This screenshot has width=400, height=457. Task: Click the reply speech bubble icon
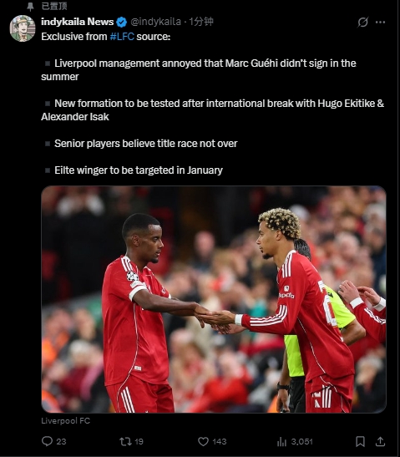point(47,441)
